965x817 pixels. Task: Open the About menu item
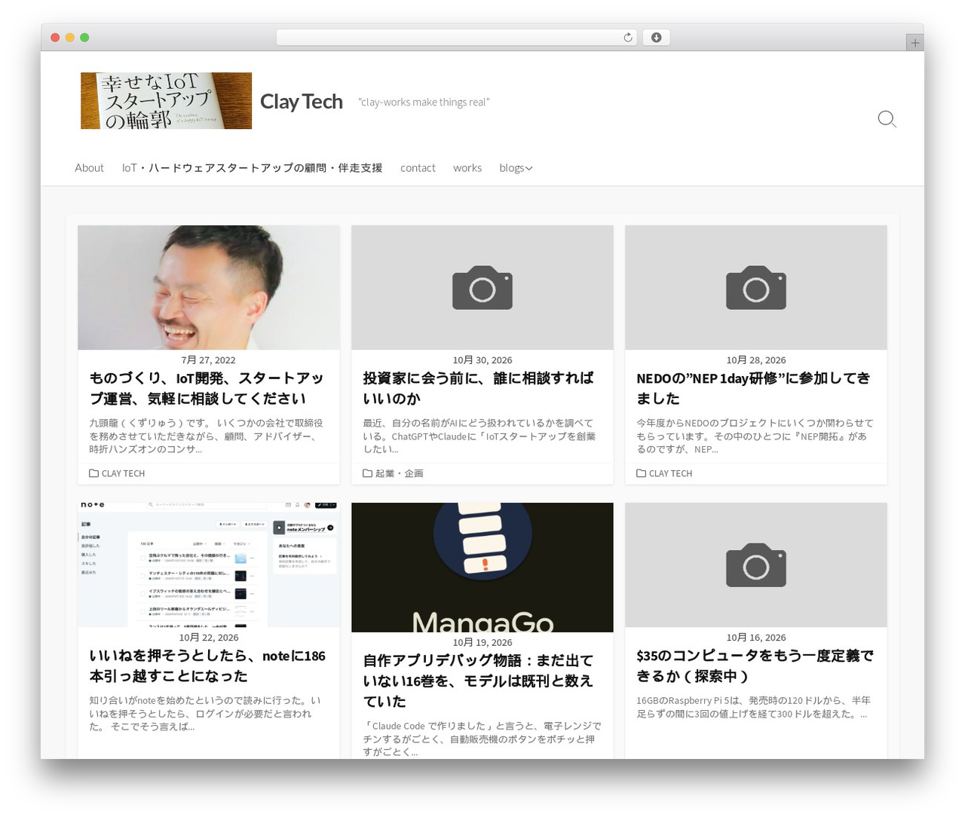(x=89, y=168)
